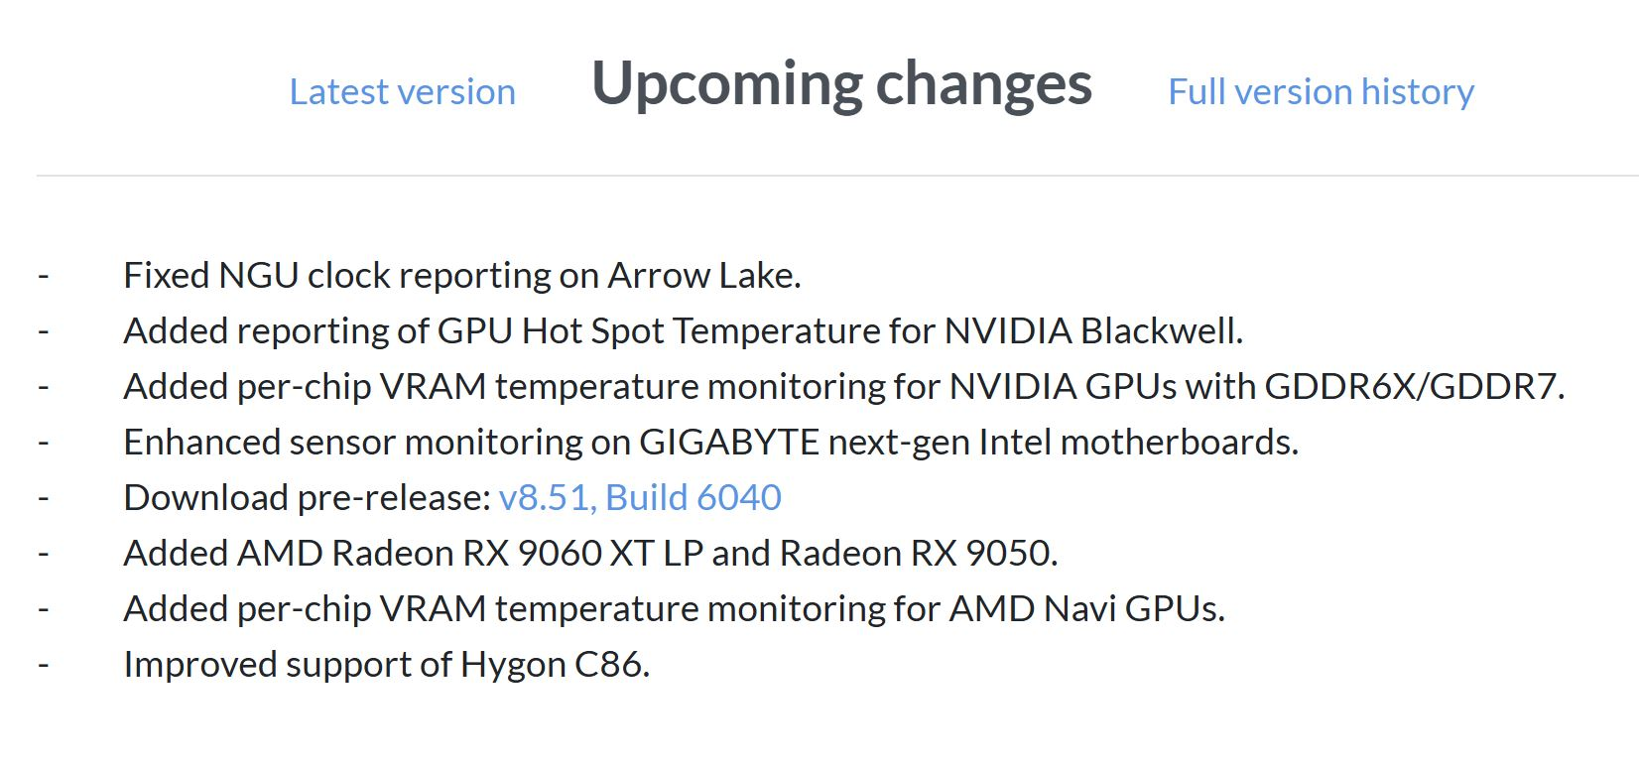Open the Latest version tab
Viewport: 1639px width, 772px height.
[x=402, y=91]
